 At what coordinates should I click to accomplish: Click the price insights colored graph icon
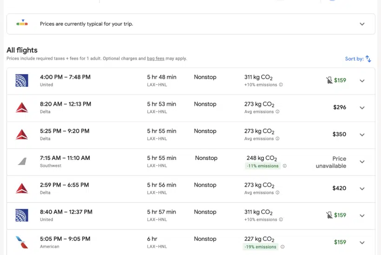point(22,23)
